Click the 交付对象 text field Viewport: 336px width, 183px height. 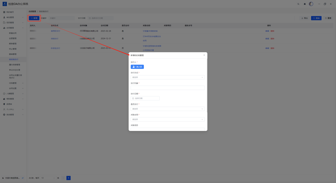167,88
